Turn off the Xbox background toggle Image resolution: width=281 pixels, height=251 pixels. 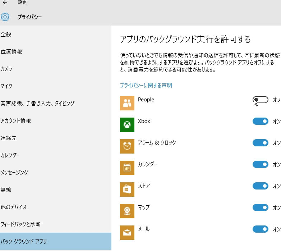261,121
